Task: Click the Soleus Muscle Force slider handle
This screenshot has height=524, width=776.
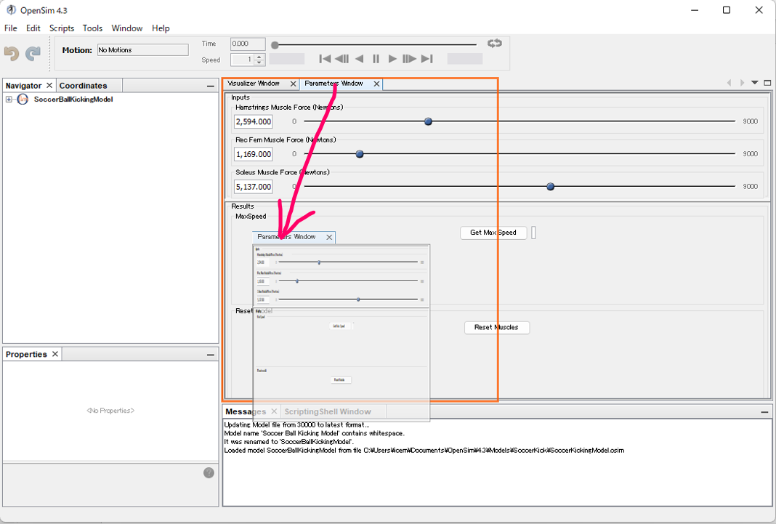Action: tap(550, 187)
